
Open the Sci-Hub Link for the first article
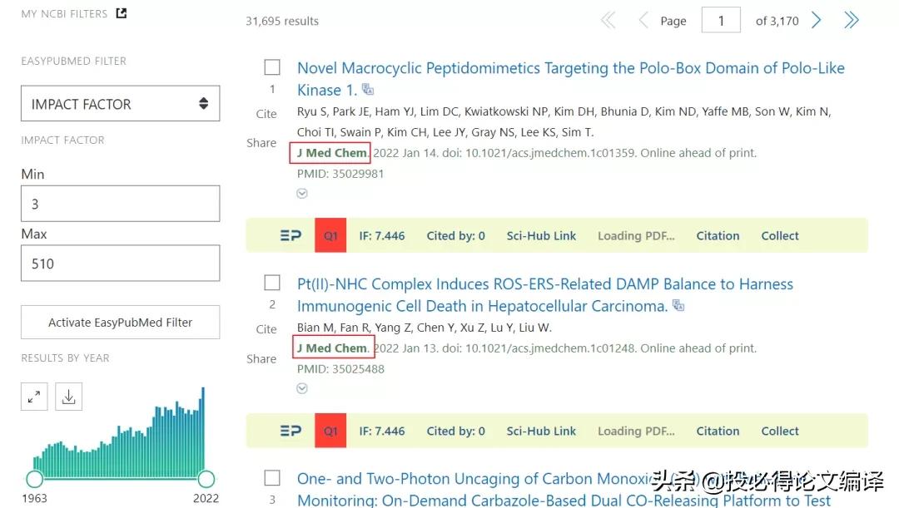(x=541, y=235)
